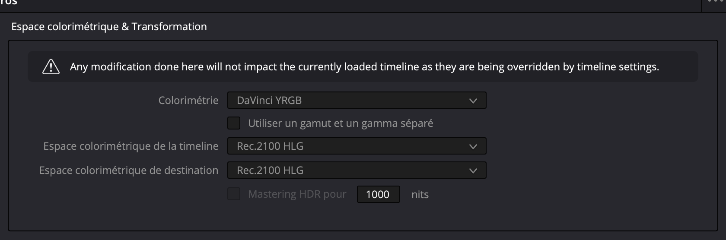
Task: Click the 'Espace colorimétrique & Transformation' section header
Action: 109,27
